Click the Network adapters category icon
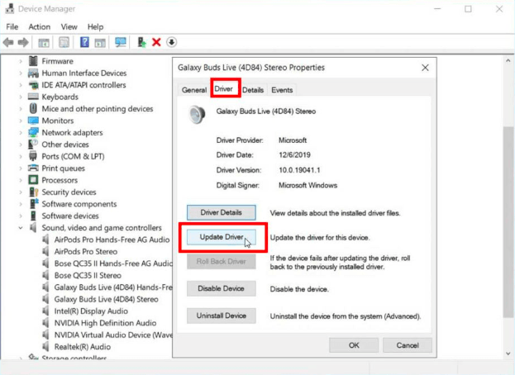515x375 pixels. [x=33, y=132]
